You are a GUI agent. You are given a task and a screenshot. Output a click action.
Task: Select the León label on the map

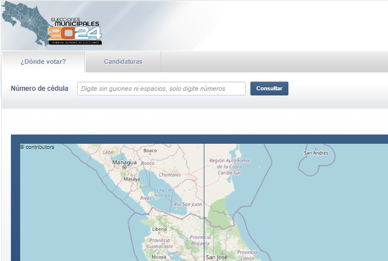click(108, 152)
